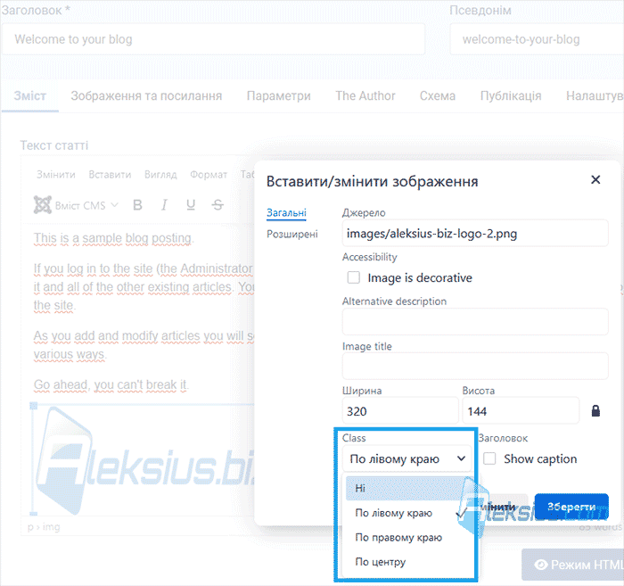Click the Зберегти button

click(x=571, y=507)
